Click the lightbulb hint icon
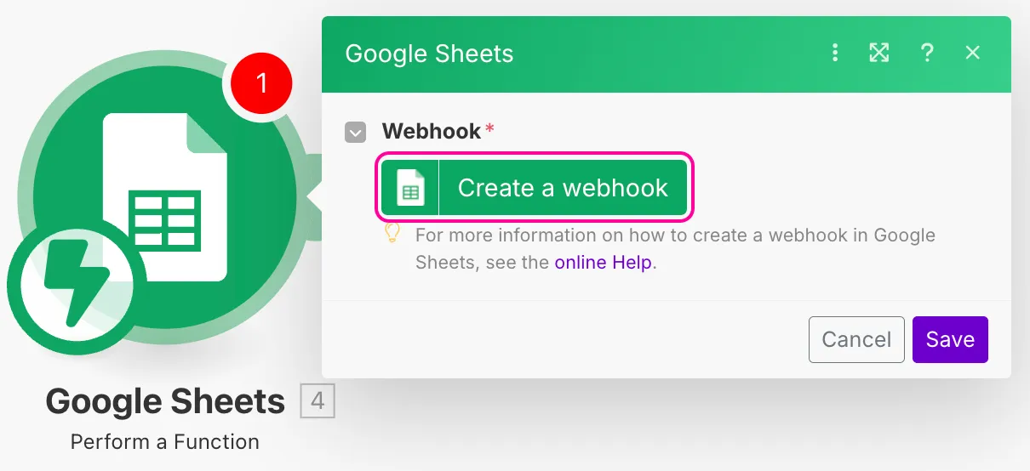This screenshot has height=471, width=1030. (392, 234)
